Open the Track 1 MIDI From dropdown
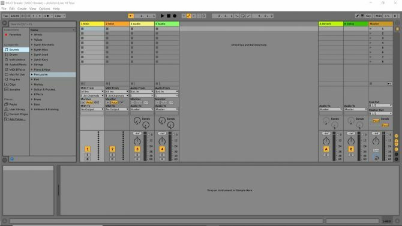This screenshot has width=402, height=226. (92, 92)
